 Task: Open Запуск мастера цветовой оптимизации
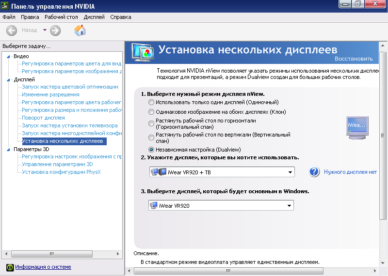70,87
